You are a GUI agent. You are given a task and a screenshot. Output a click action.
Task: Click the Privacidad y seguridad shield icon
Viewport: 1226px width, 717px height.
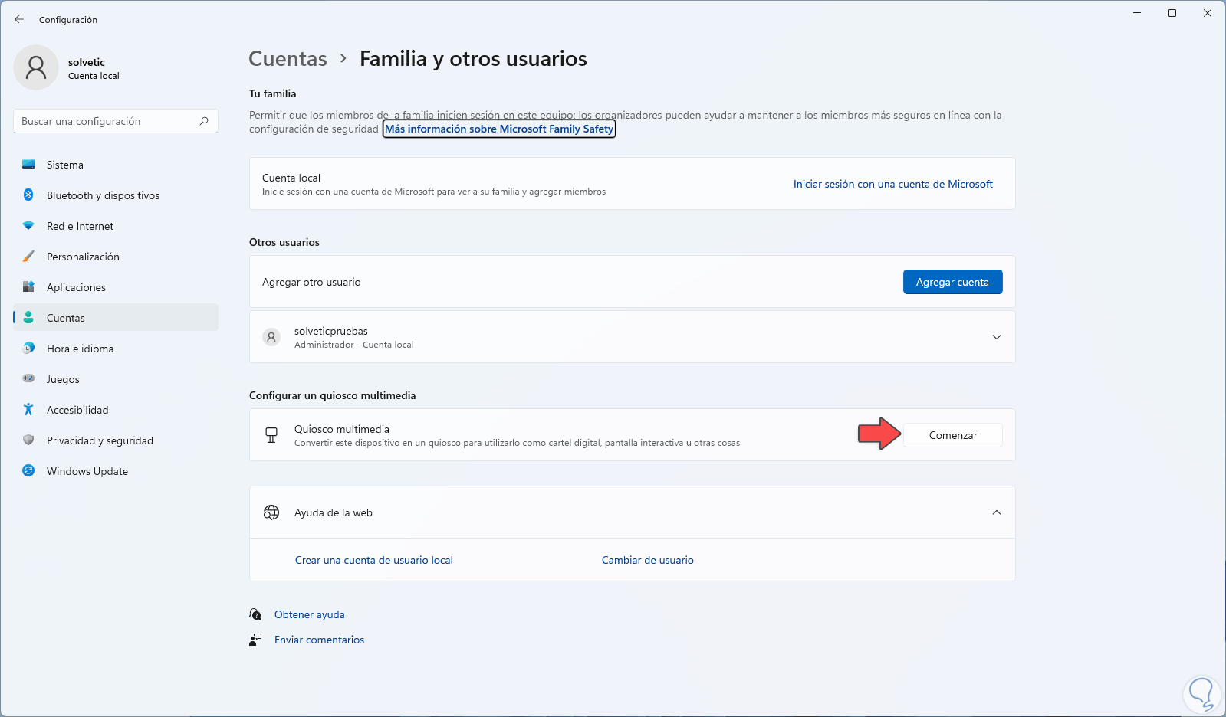pyautogui.click(x=28, y=440)
